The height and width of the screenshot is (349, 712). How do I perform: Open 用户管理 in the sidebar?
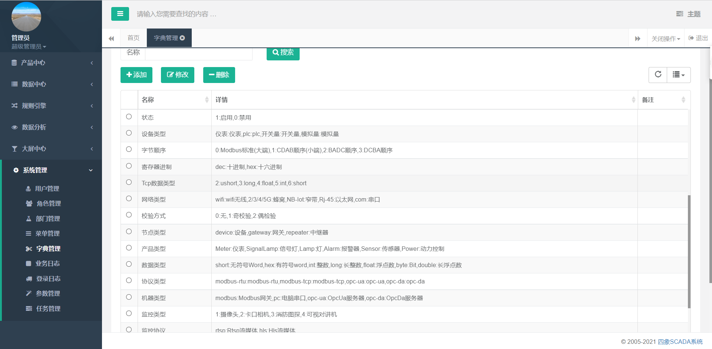[47, 189]
